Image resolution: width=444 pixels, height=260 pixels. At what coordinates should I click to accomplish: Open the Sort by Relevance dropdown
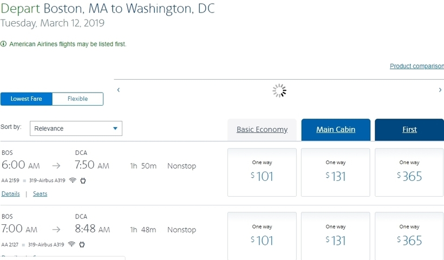(x=76, y=128)
